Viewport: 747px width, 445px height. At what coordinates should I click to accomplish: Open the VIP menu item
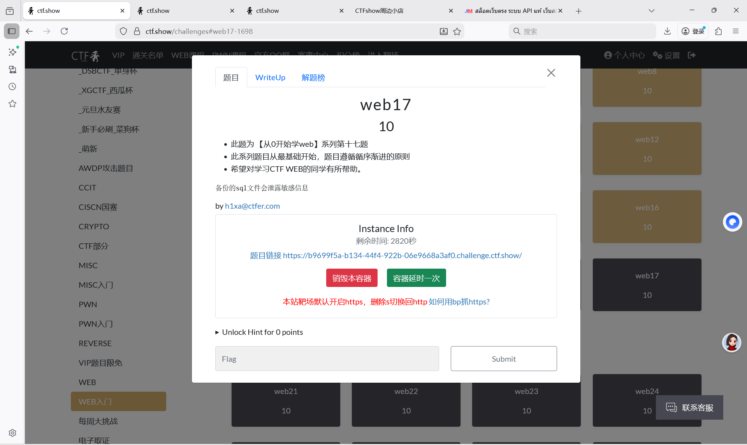pos(118,55)
